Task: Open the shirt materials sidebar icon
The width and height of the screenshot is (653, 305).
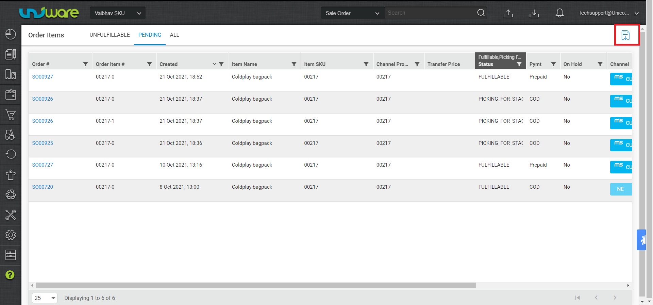Action: (11, 175)
